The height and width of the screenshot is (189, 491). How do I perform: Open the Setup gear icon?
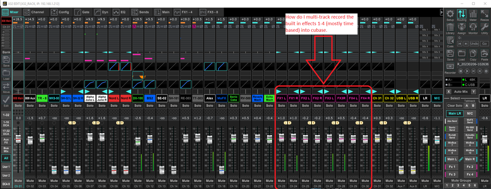450,15
